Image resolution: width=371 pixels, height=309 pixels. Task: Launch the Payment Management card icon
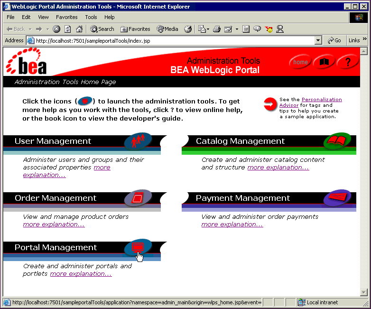pyautogui.click(x=337, y=198)
